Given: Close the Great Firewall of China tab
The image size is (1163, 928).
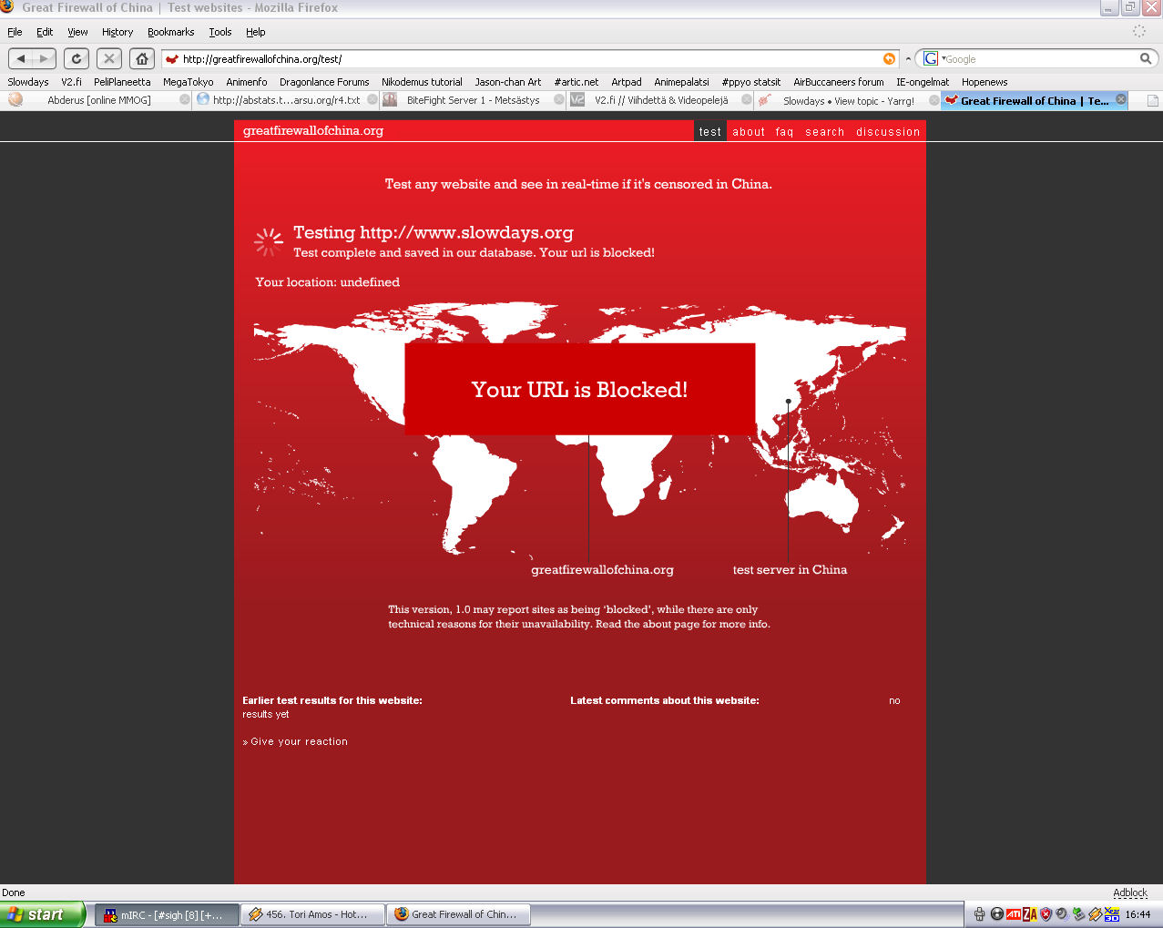Looking at the screenshot, I should click(1121, 99).
